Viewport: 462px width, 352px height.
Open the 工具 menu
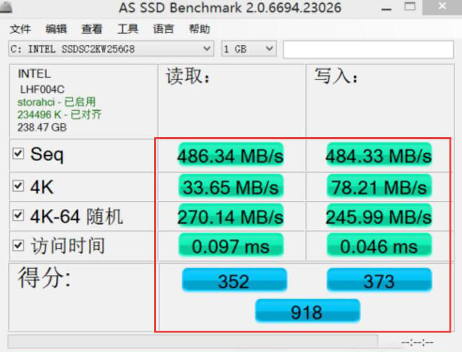pyautogui.click(x=128, y=29)
